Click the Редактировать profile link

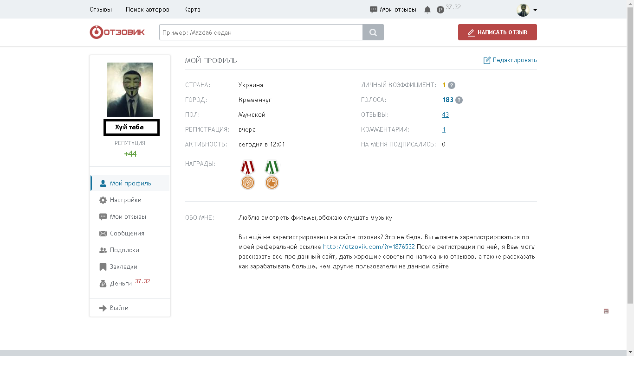coord(515,60)
